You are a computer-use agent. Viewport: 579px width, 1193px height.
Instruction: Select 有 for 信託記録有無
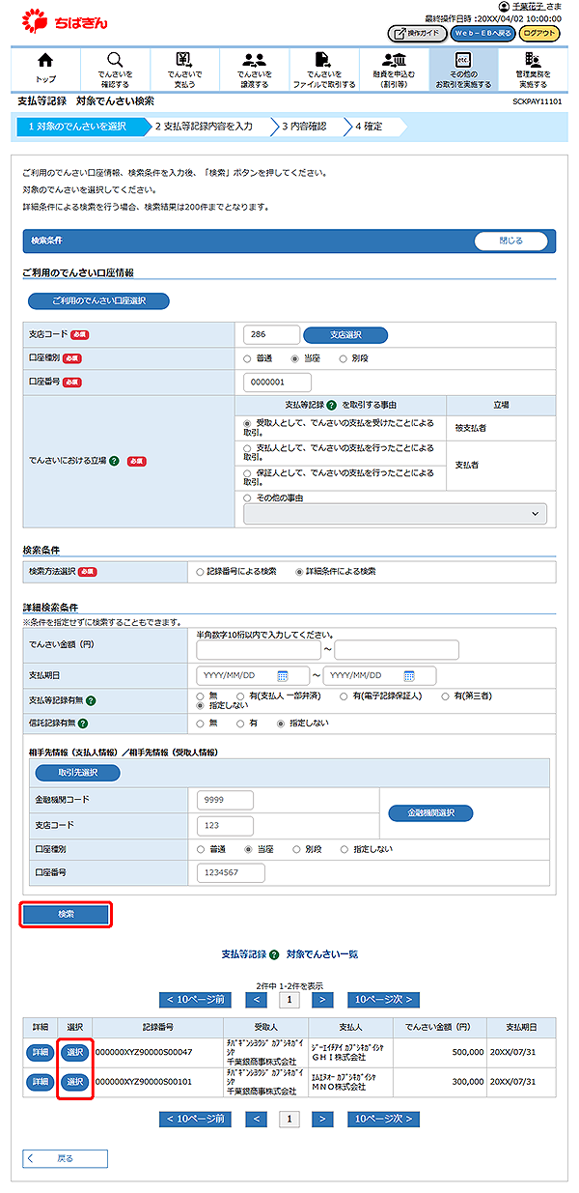[x=240, y=723]
